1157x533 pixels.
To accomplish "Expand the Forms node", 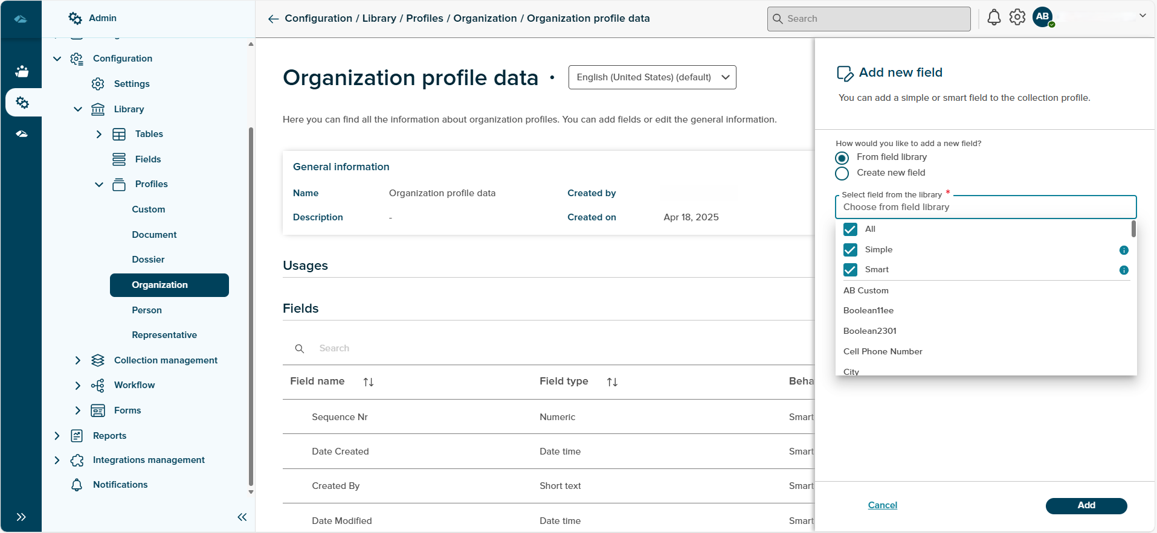I will 78,410.
